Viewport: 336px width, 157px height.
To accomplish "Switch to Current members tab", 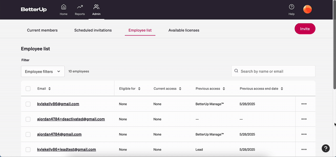I will [x=42, y=30].
